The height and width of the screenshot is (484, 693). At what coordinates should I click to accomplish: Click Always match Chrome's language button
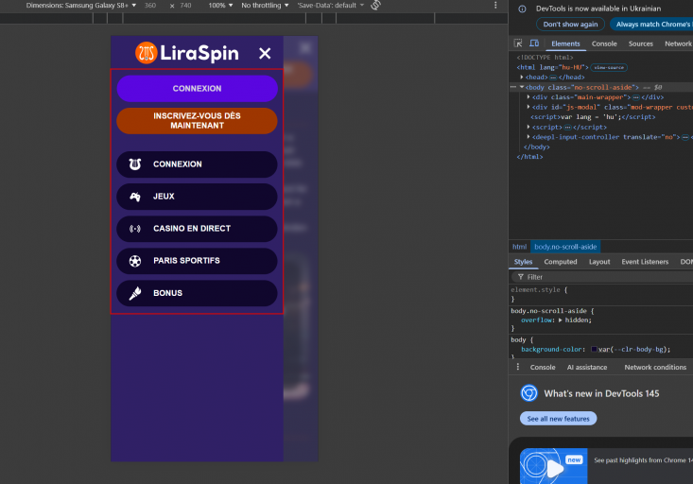point(651,25)
